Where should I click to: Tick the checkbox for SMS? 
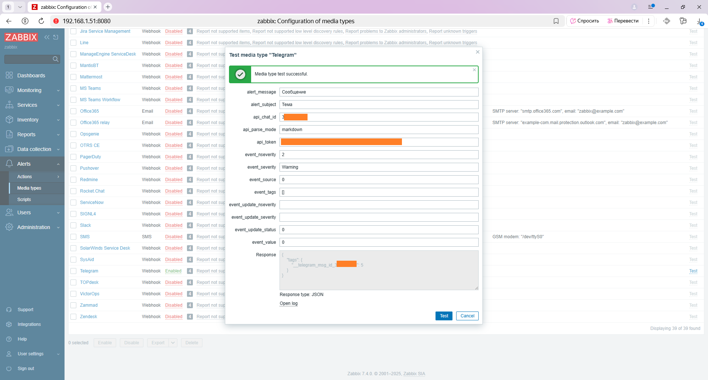(x=73, y=237)
